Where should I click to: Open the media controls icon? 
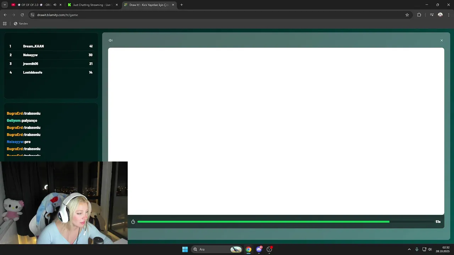tap(432, 15)
